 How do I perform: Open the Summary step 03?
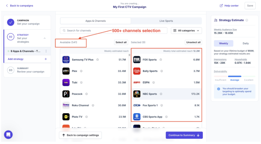(x=27, y=70)
